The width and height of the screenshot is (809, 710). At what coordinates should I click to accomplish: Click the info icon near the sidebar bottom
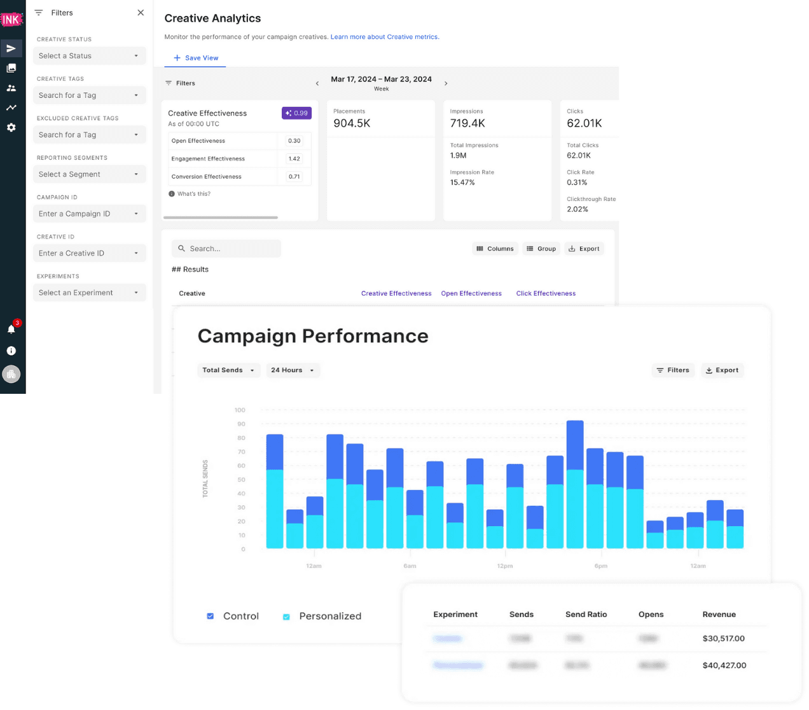11,351
